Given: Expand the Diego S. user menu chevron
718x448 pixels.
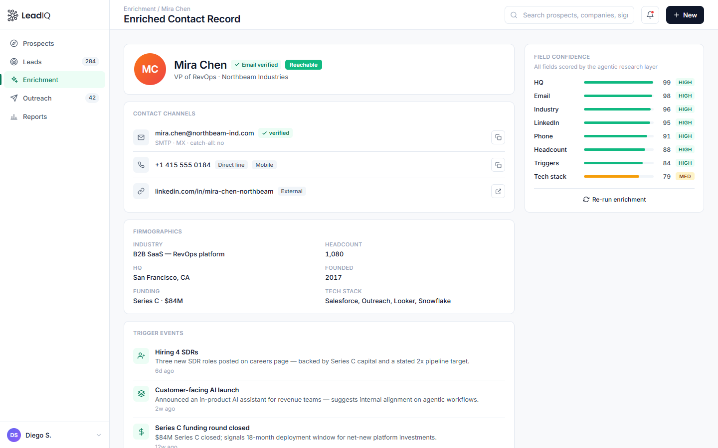Looking at the screenshot, I should [x=99, y=436].
